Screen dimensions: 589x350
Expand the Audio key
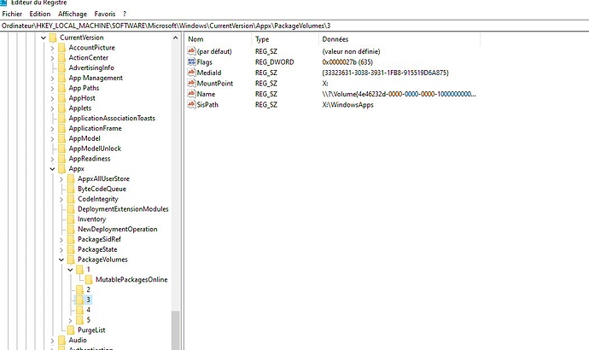coord(52,341)
